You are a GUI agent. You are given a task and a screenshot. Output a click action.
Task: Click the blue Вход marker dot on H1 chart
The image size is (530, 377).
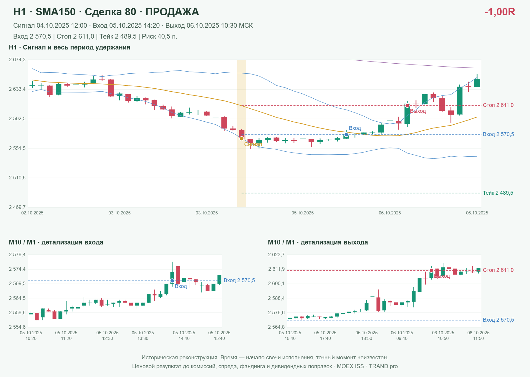click(x=346, y=135)
